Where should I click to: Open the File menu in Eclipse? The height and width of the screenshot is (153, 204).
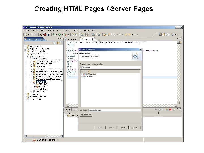point(25,31)
